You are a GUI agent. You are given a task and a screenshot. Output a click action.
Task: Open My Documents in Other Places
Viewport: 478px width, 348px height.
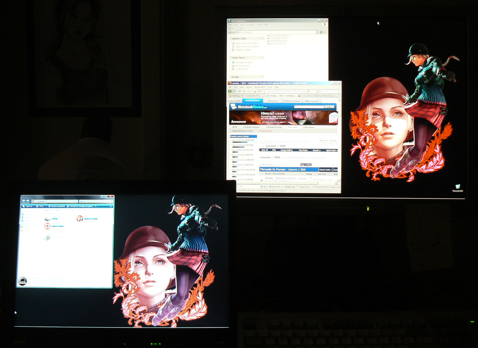[242, 66]
